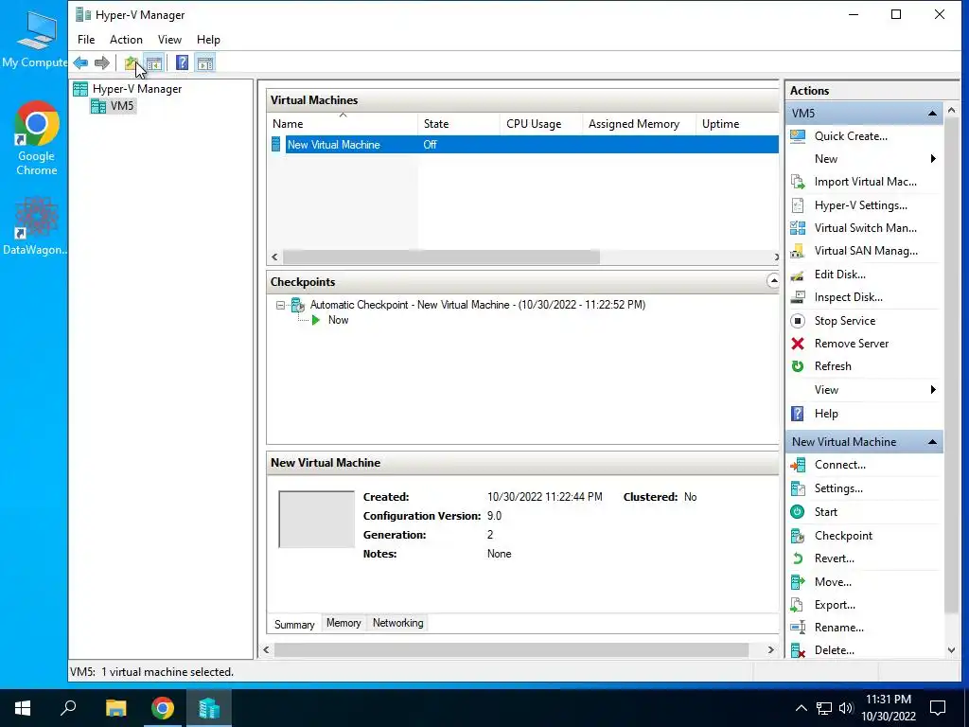The height and width of the screenshot is (727, 969).
Task: Collapse the VM5 actions section
Action: pos(932,114)
